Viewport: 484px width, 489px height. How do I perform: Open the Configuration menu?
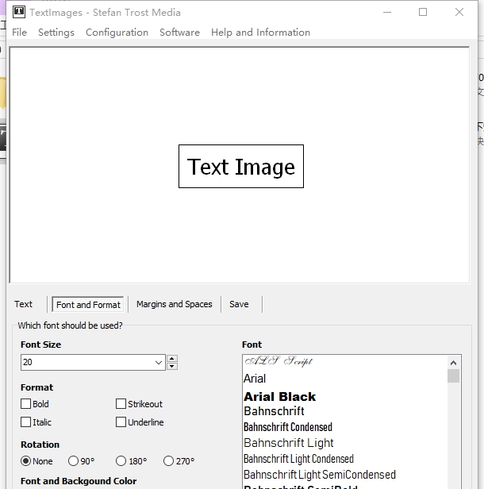pyautogui.click(x=117, y=33)
